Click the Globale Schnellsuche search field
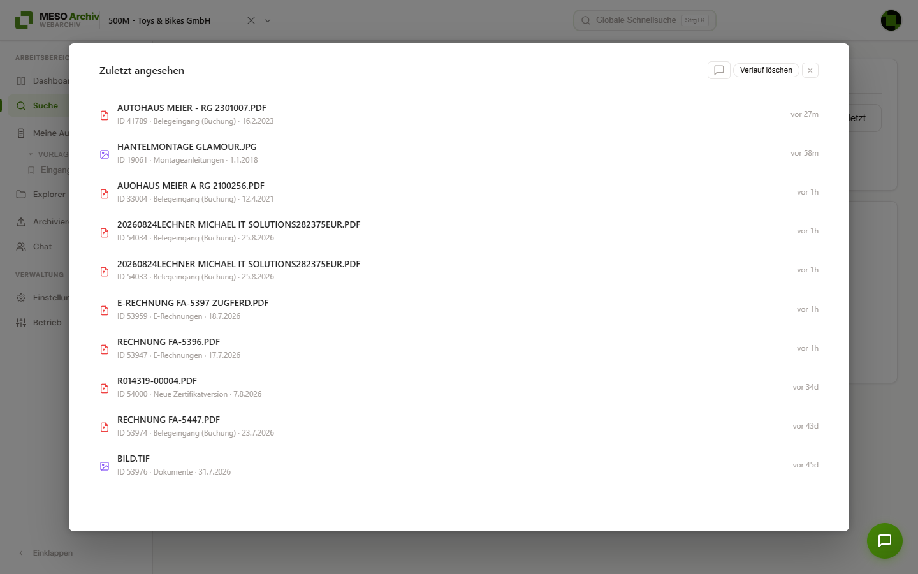Screen dimensions: 918x574 645,20
